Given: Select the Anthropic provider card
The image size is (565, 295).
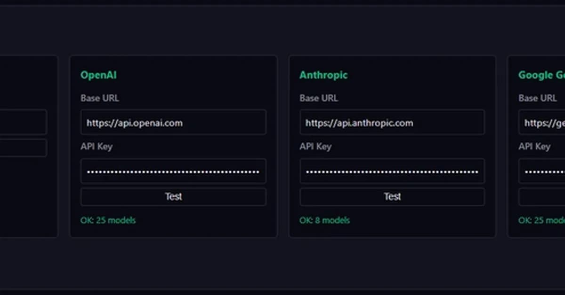Looking at the screenshot, I should (392, 230).
